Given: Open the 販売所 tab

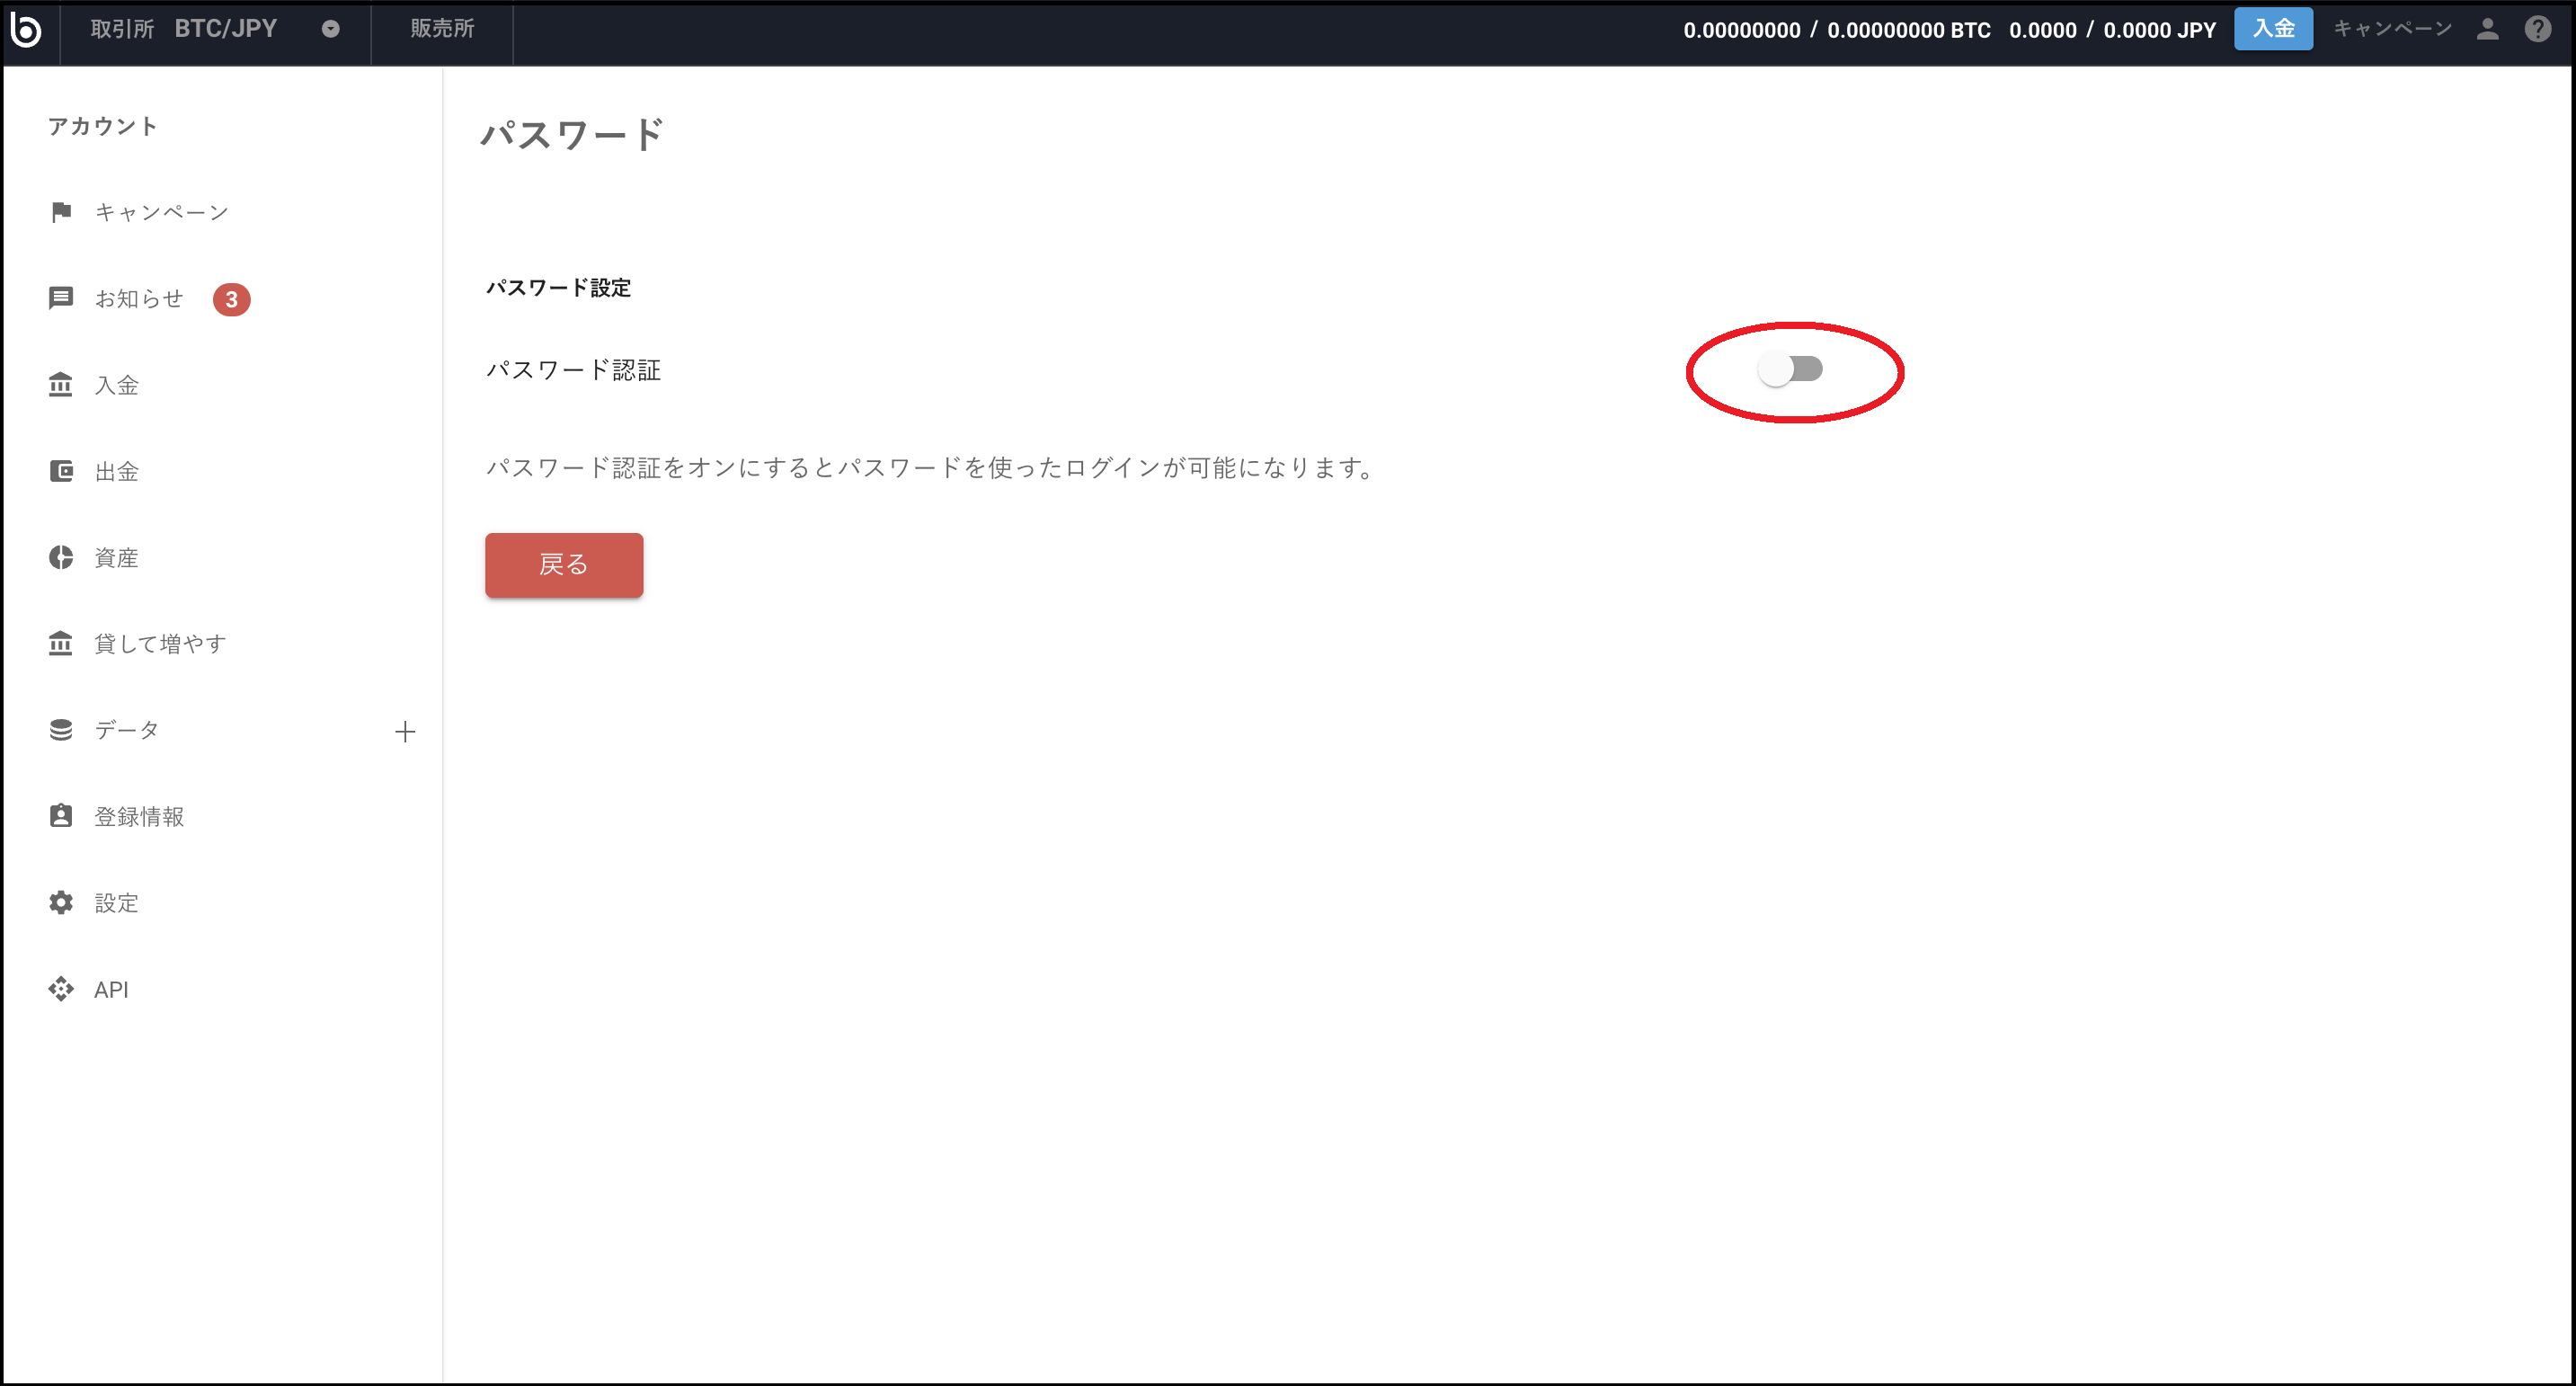Looking at the screenshot, I should (442, 29).
